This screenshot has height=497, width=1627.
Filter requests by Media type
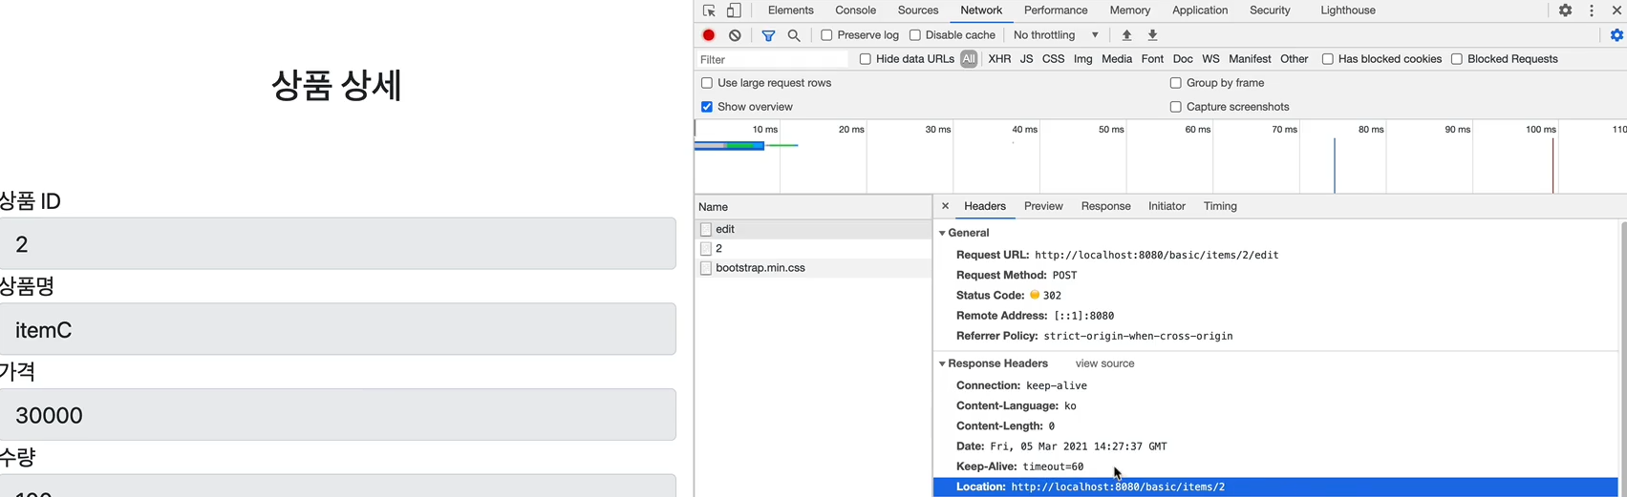(x=1116, y=59)
